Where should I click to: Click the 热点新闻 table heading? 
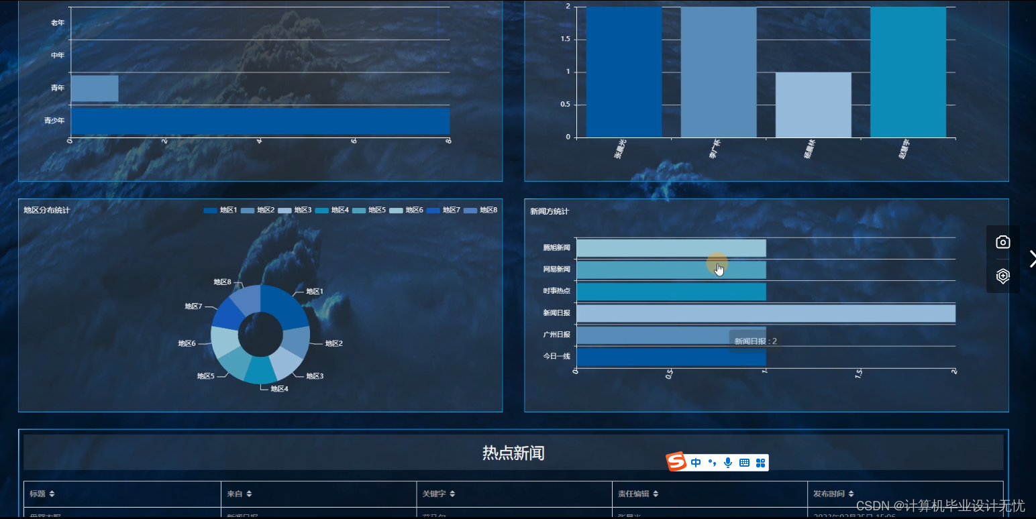(x=513, y=453)
